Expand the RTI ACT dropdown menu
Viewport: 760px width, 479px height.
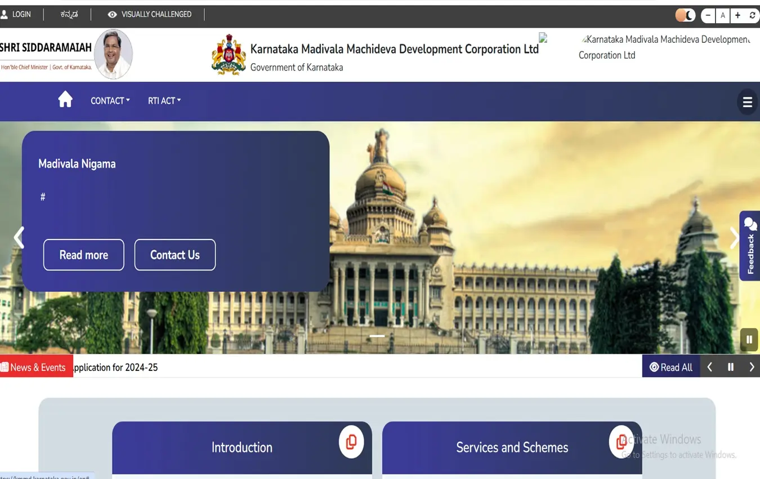[x=164, y=101]
